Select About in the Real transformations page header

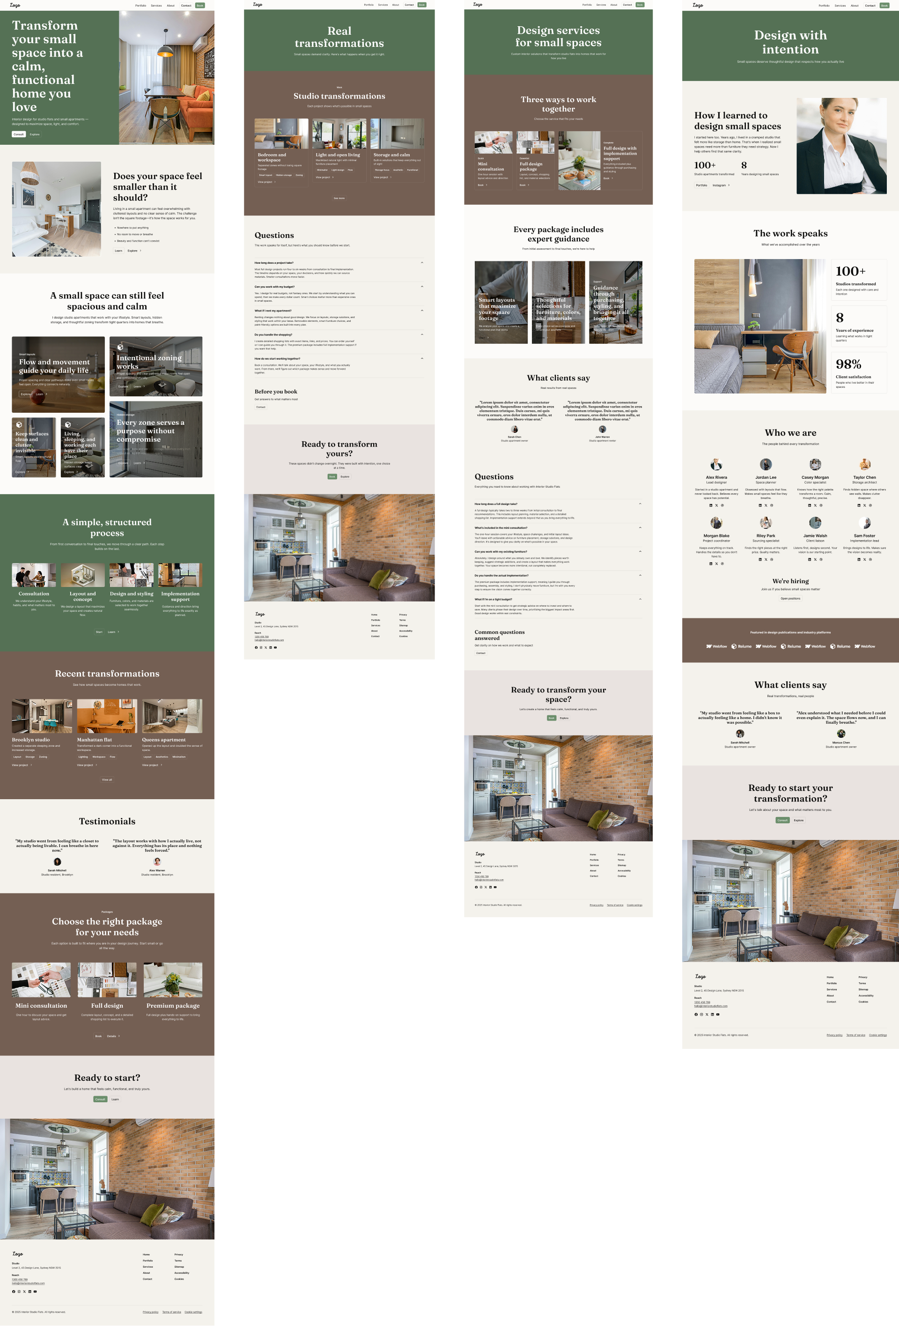tap(396, 5)
